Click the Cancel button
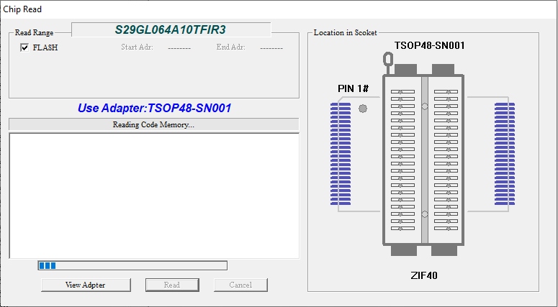This screenshot has height=307, width=558. click(x=240, y=285)
